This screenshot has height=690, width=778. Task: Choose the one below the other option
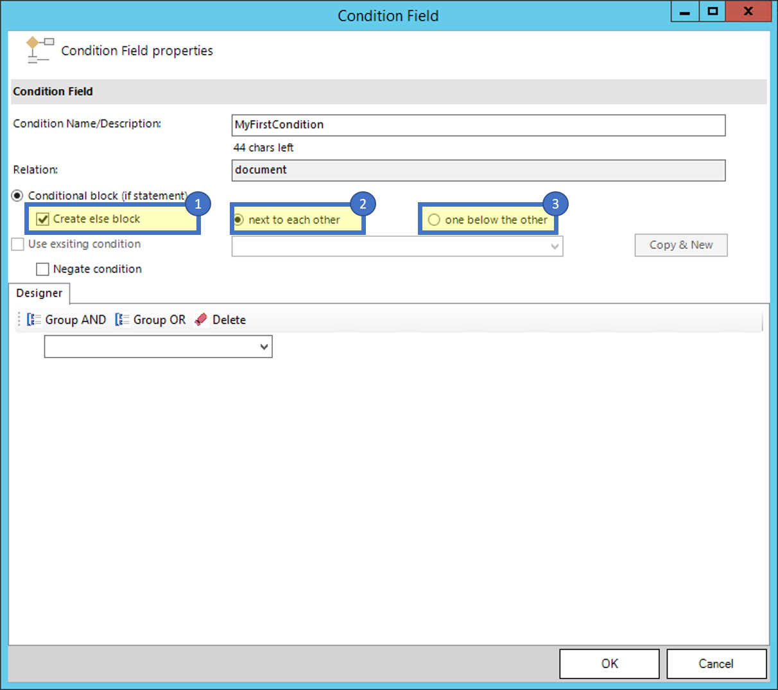(435, 220)
